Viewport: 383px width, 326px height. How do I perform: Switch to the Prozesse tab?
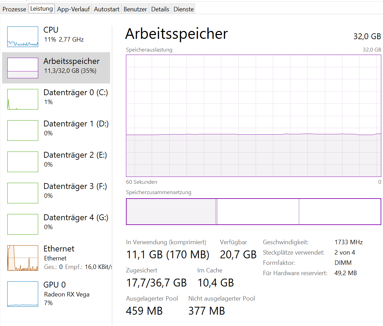[x=14, y=9]
